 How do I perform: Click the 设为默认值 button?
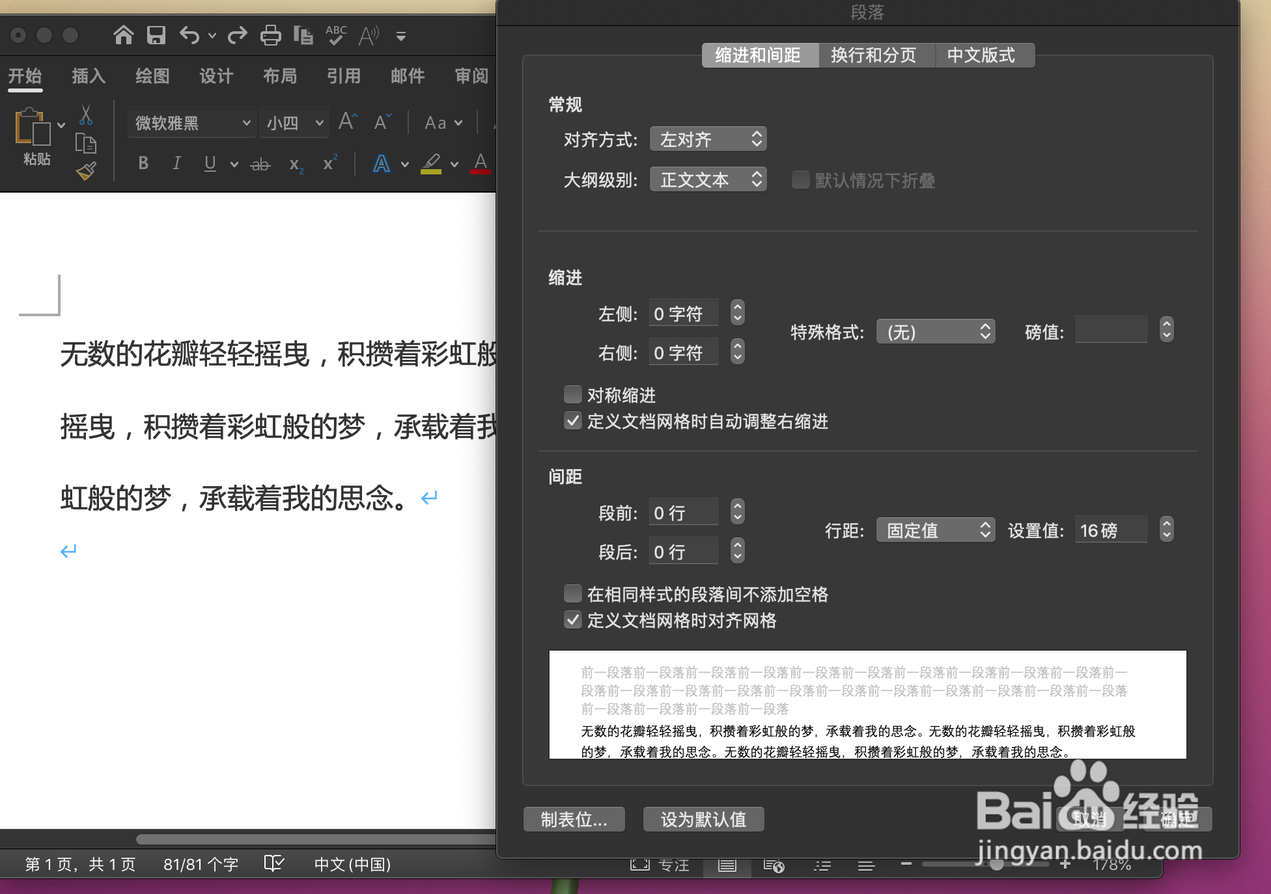point(703,819)
